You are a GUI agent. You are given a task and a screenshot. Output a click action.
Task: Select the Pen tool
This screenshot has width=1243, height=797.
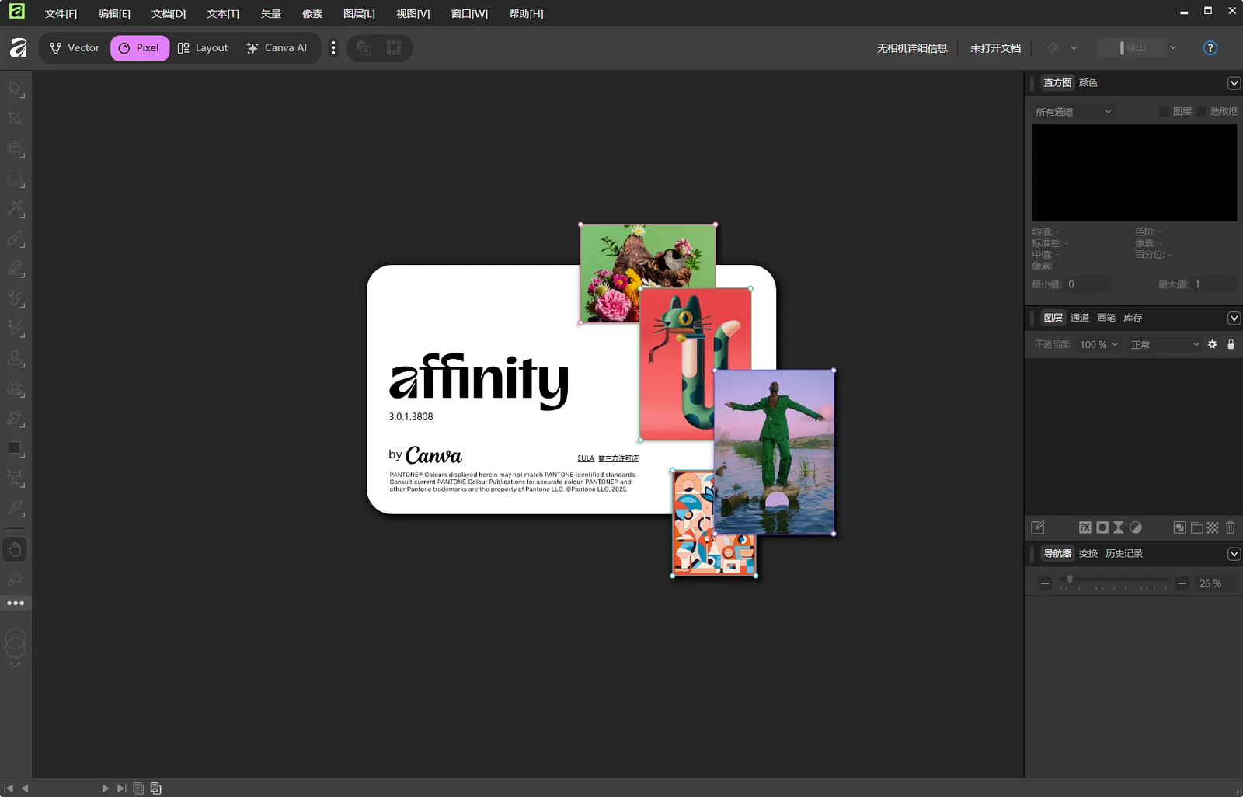(15, 418)
